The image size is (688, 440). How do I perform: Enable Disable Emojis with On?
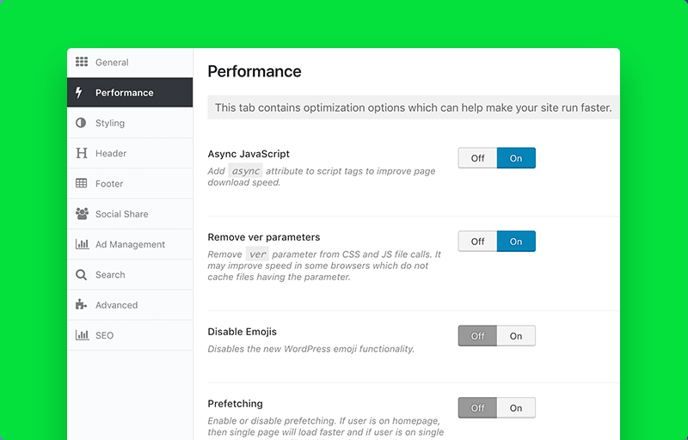click(516, 336)
